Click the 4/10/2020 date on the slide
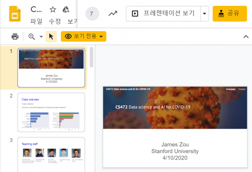This screenshot has width=252, height=172. (x=175, y=158)
